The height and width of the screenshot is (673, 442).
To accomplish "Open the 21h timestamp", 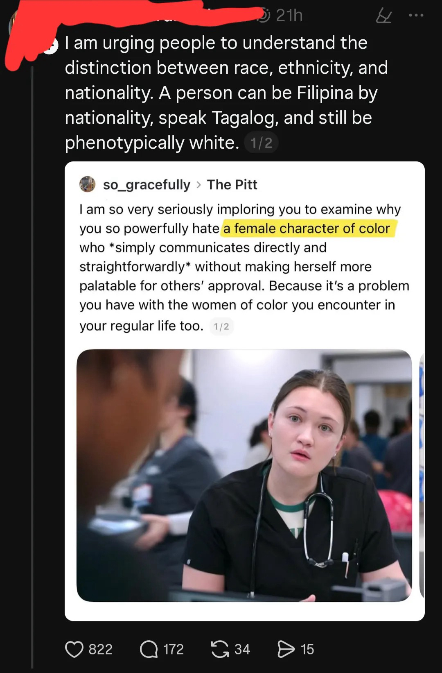I will [289, 16].
